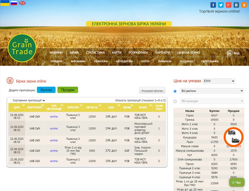Open the Google Plus social link

(x=228, y=5)
